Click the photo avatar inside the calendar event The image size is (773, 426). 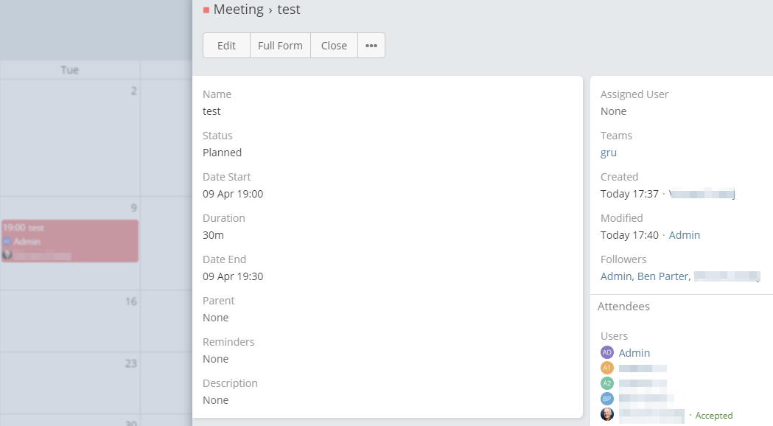click(7, 255)
